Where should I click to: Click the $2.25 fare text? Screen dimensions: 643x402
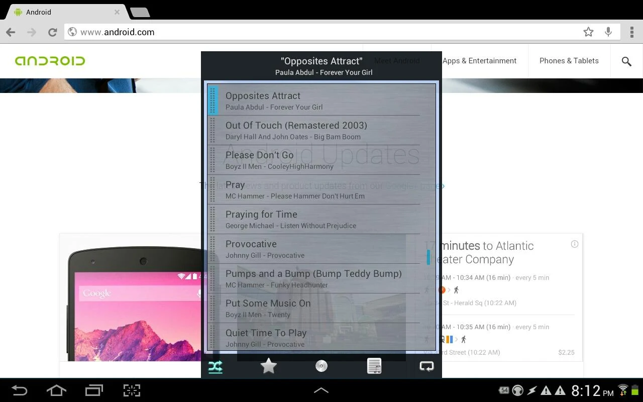[x=566, y=352]
